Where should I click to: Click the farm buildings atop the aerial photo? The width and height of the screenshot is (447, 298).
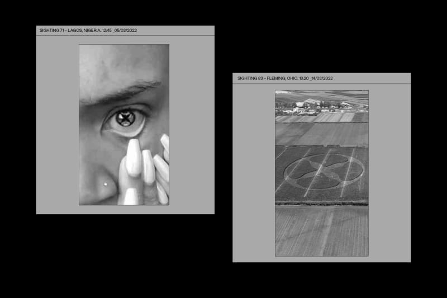click(x=305, y=106)
